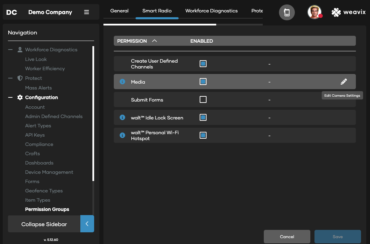Uncheck the Media permission checkbox
The width and height of the screenshot is (370, 244).
203,82
